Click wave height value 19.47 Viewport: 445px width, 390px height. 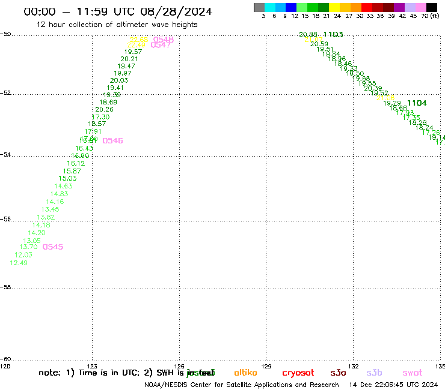[x=126, y=66]
